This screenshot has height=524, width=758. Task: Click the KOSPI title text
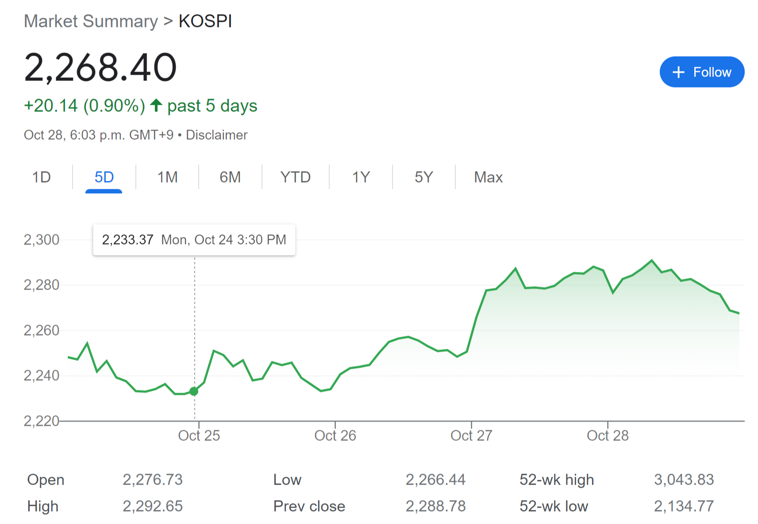click(x=205, y=21)
